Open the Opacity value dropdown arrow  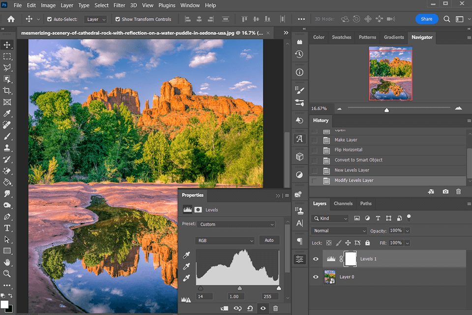[408, 231]
